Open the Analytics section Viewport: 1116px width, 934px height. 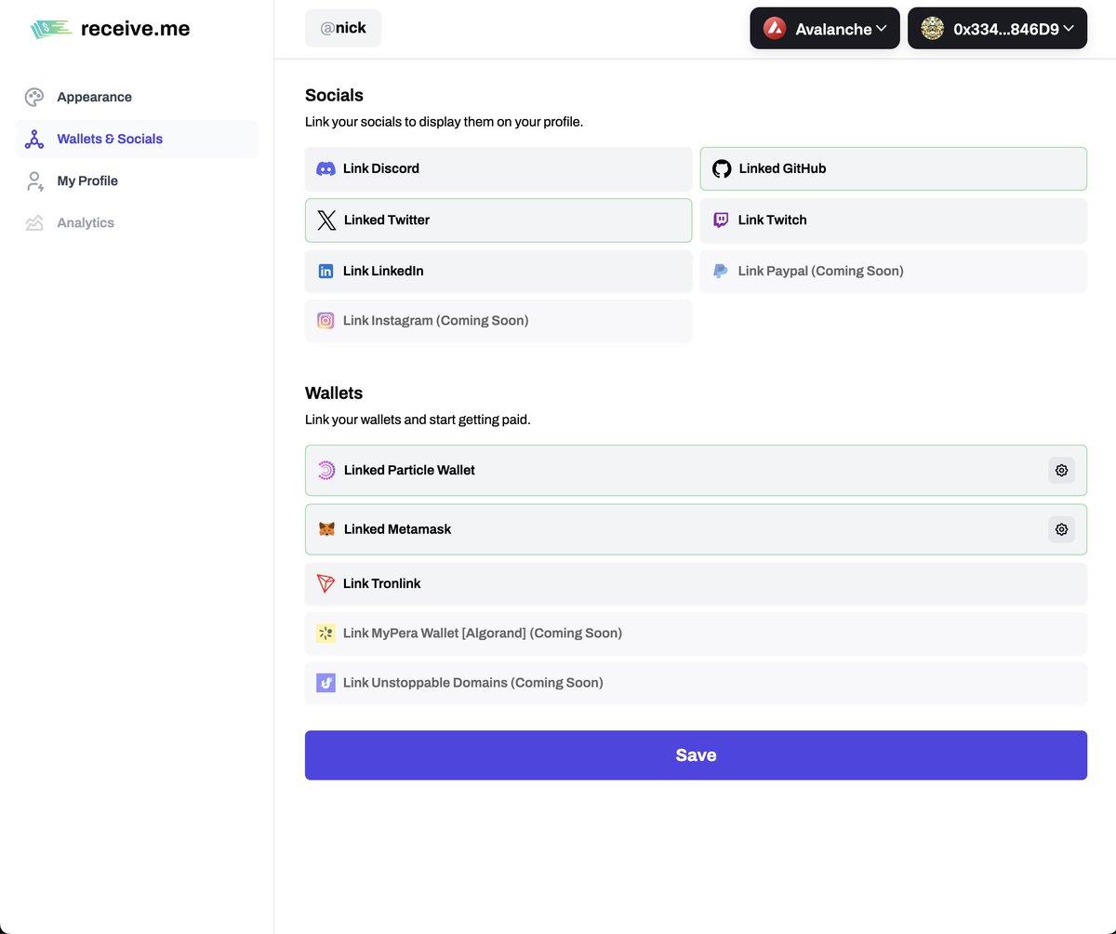pos(137,222)
